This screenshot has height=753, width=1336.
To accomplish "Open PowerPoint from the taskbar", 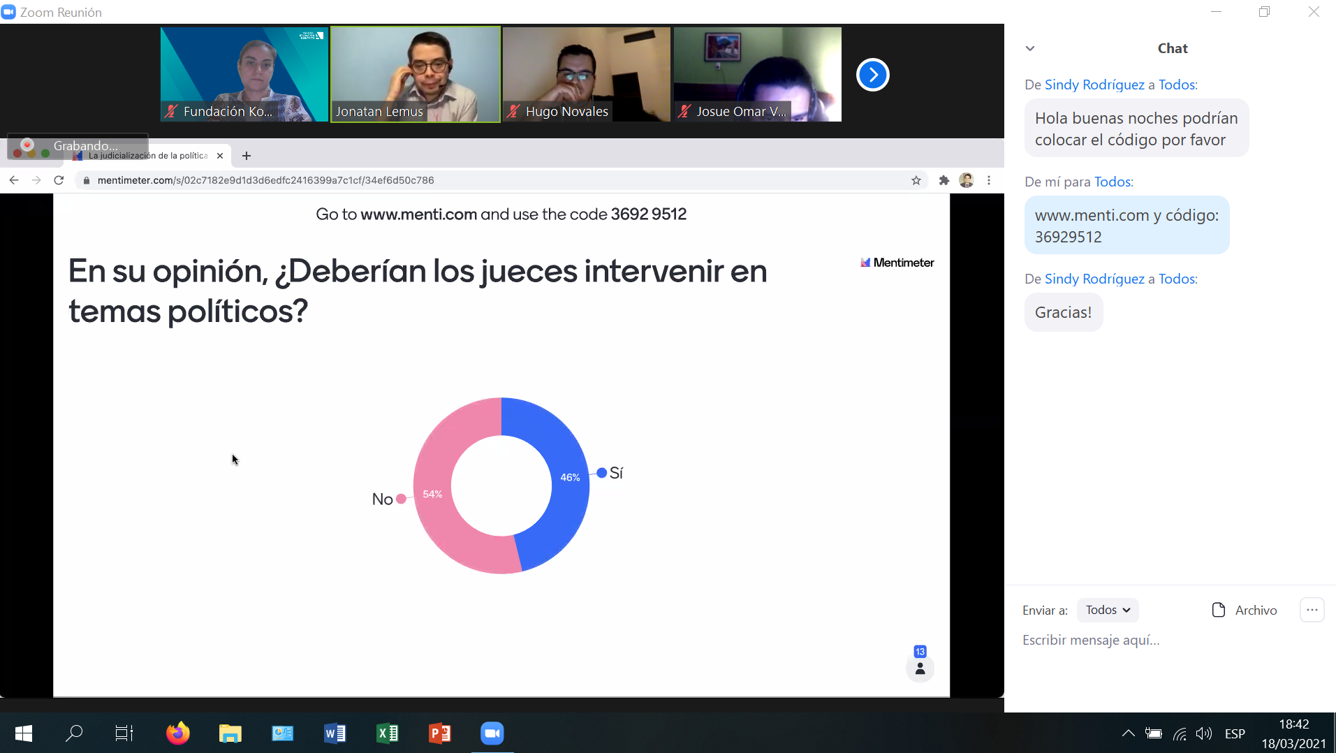I will coord(439,733).
